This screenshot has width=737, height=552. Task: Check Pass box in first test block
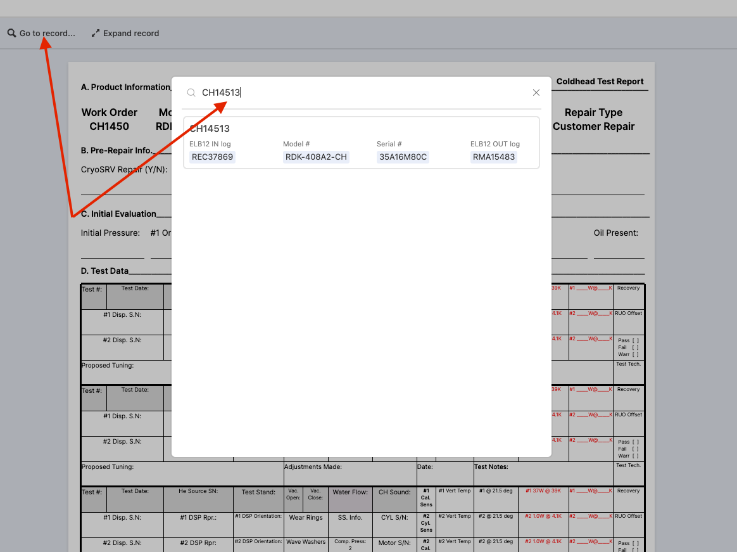click(x=635, y=340)
